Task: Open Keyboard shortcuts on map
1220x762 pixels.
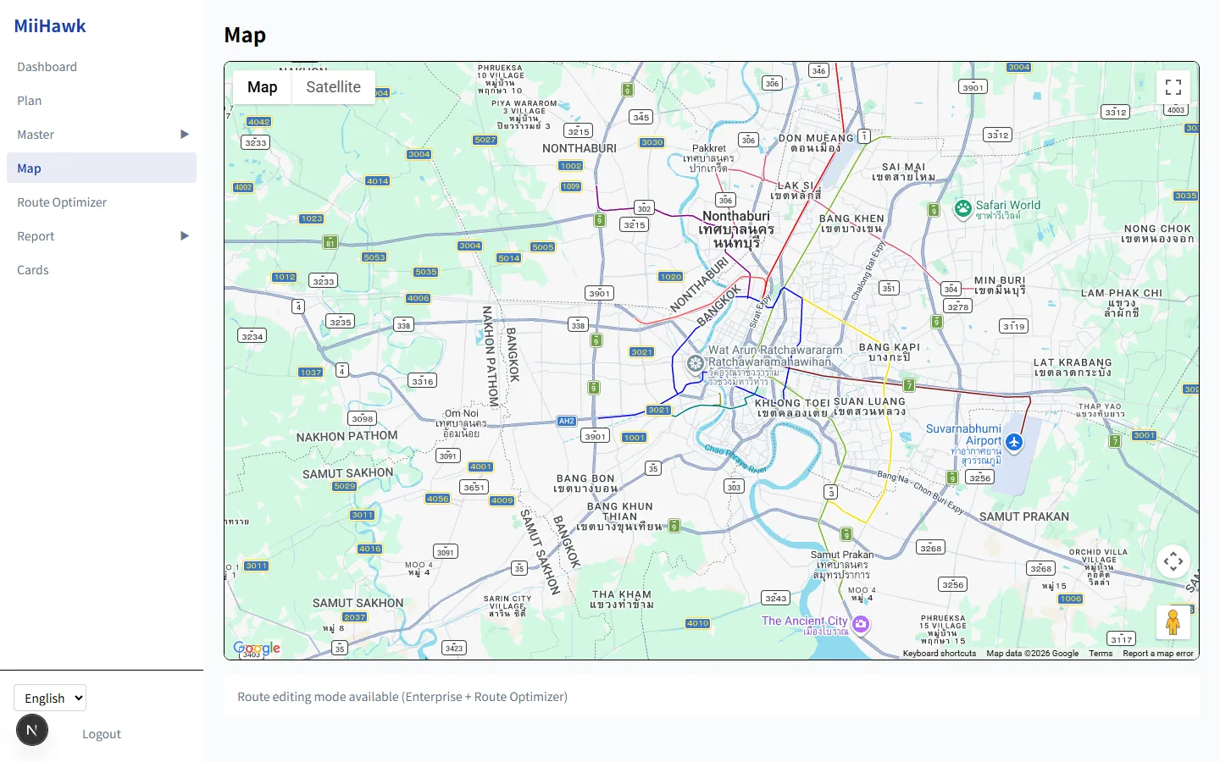Action: (x=939, y=654)
